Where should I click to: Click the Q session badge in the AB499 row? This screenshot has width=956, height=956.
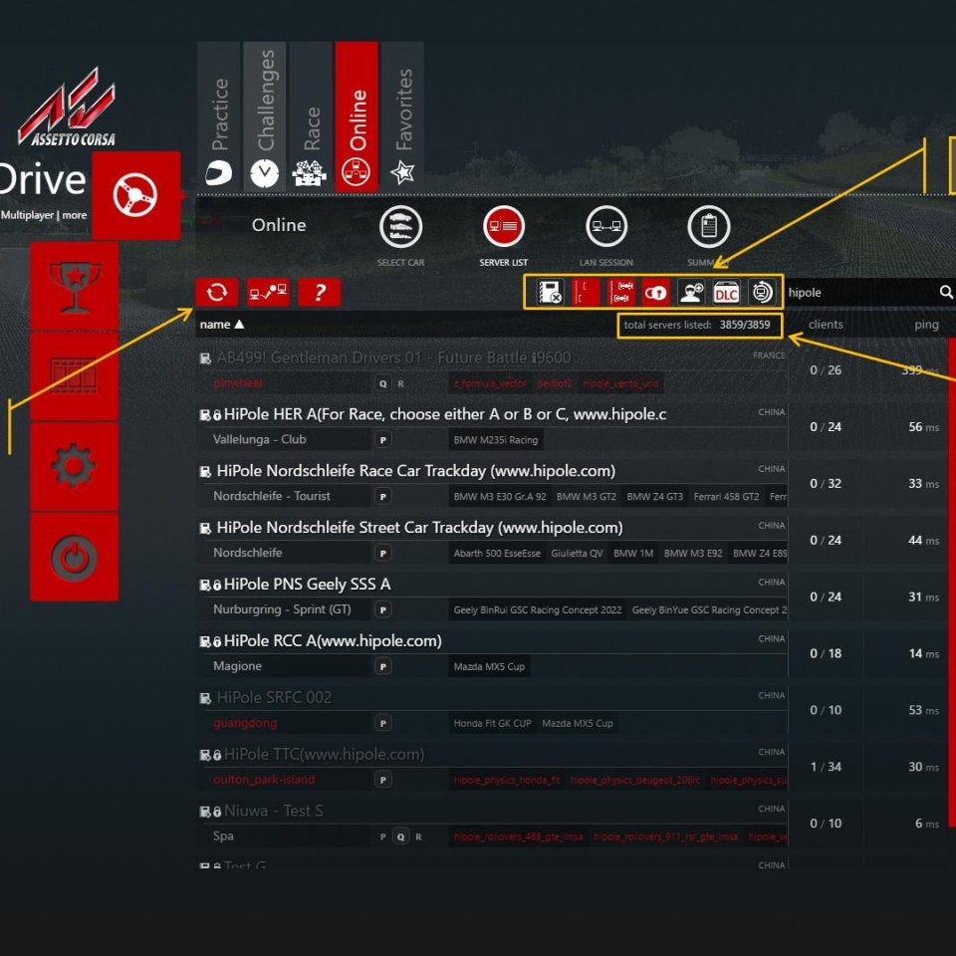[x=382, y=383]
